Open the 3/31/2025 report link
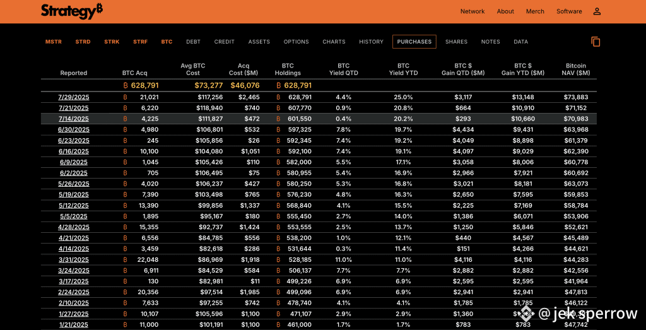The image size is (646, 330). (x=74, y=259)
